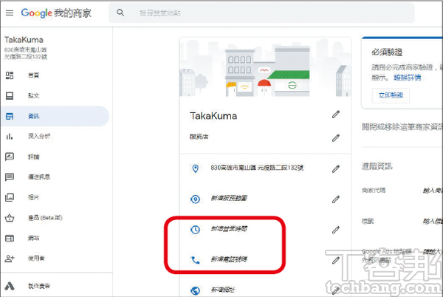The image size is (443, 297).
Task: Click the 服飾店 category text
Action: (x=199, y=137)
